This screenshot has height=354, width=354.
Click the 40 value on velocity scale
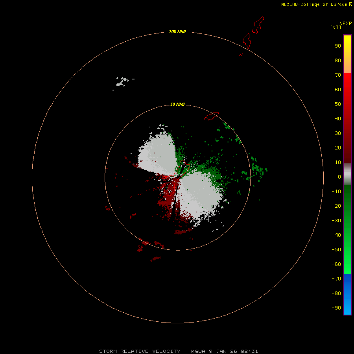pyautogui.click(x=338, y=119)
